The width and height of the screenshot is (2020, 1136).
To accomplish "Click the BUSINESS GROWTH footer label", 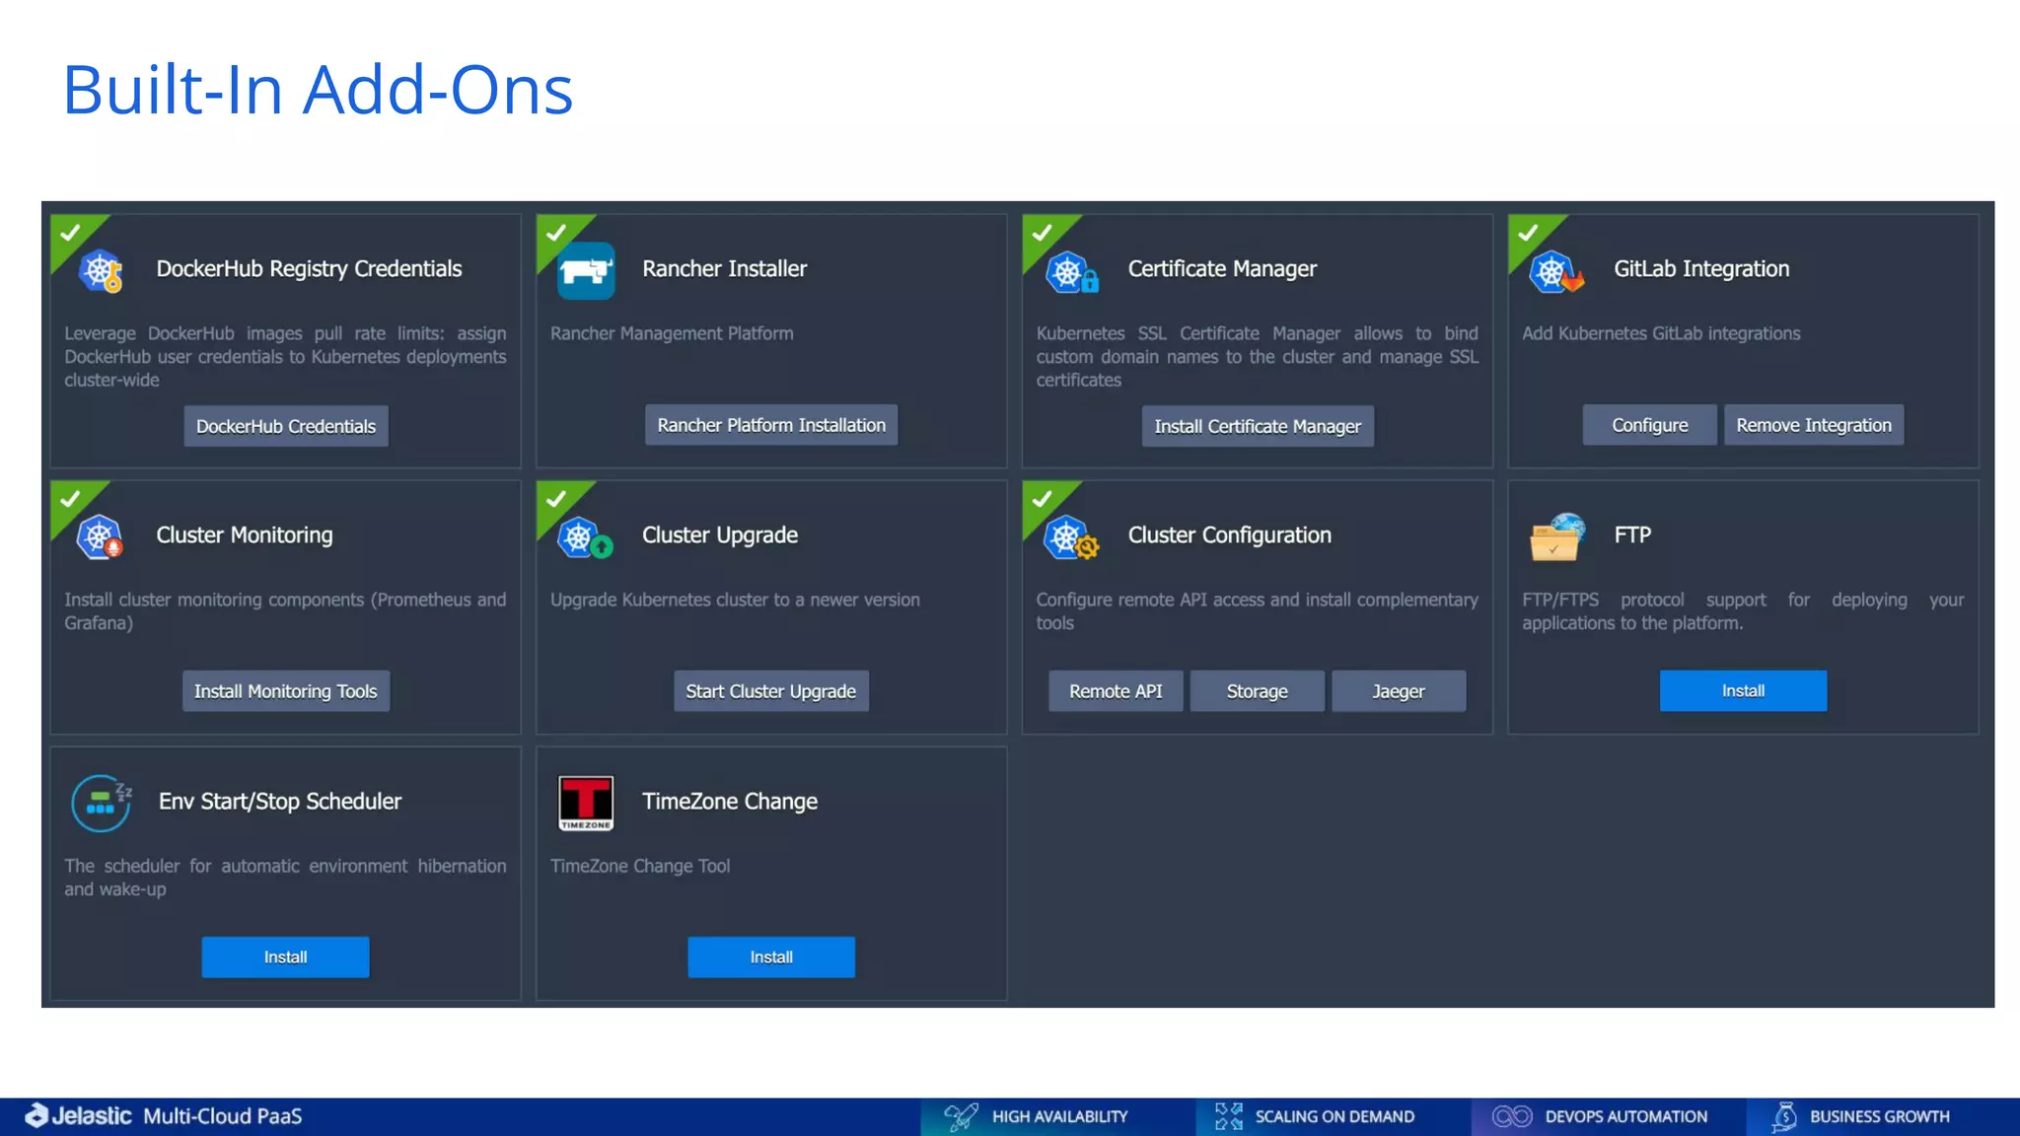I will click(1880, 1116).
